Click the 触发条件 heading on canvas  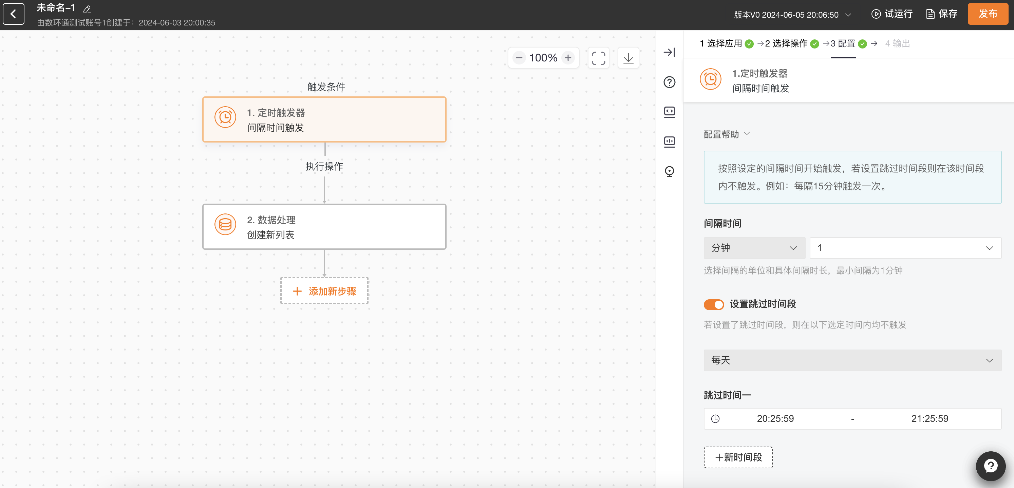326,87
